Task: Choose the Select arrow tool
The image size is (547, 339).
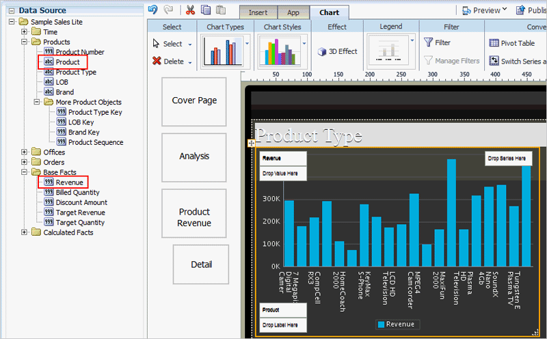Action: [157, 44]
